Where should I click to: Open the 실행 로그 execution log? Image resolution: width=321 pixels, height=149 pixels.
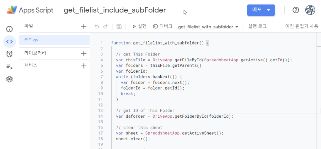click(x=257, y=27)
